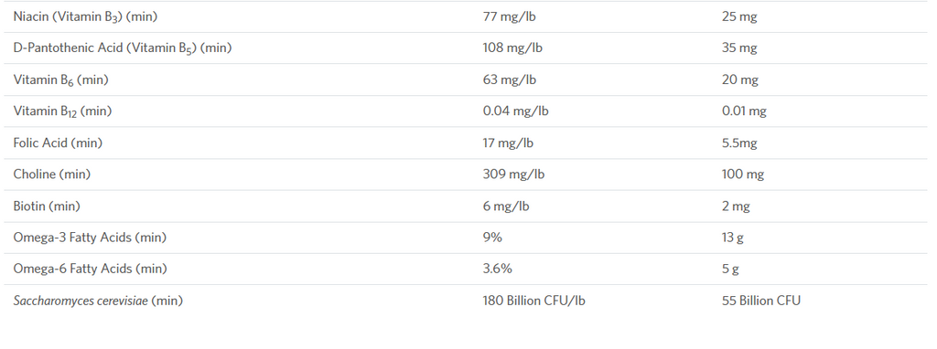The image size is (937, 349).
Task: Select the 2 mg biotin value
Action: 736,206
